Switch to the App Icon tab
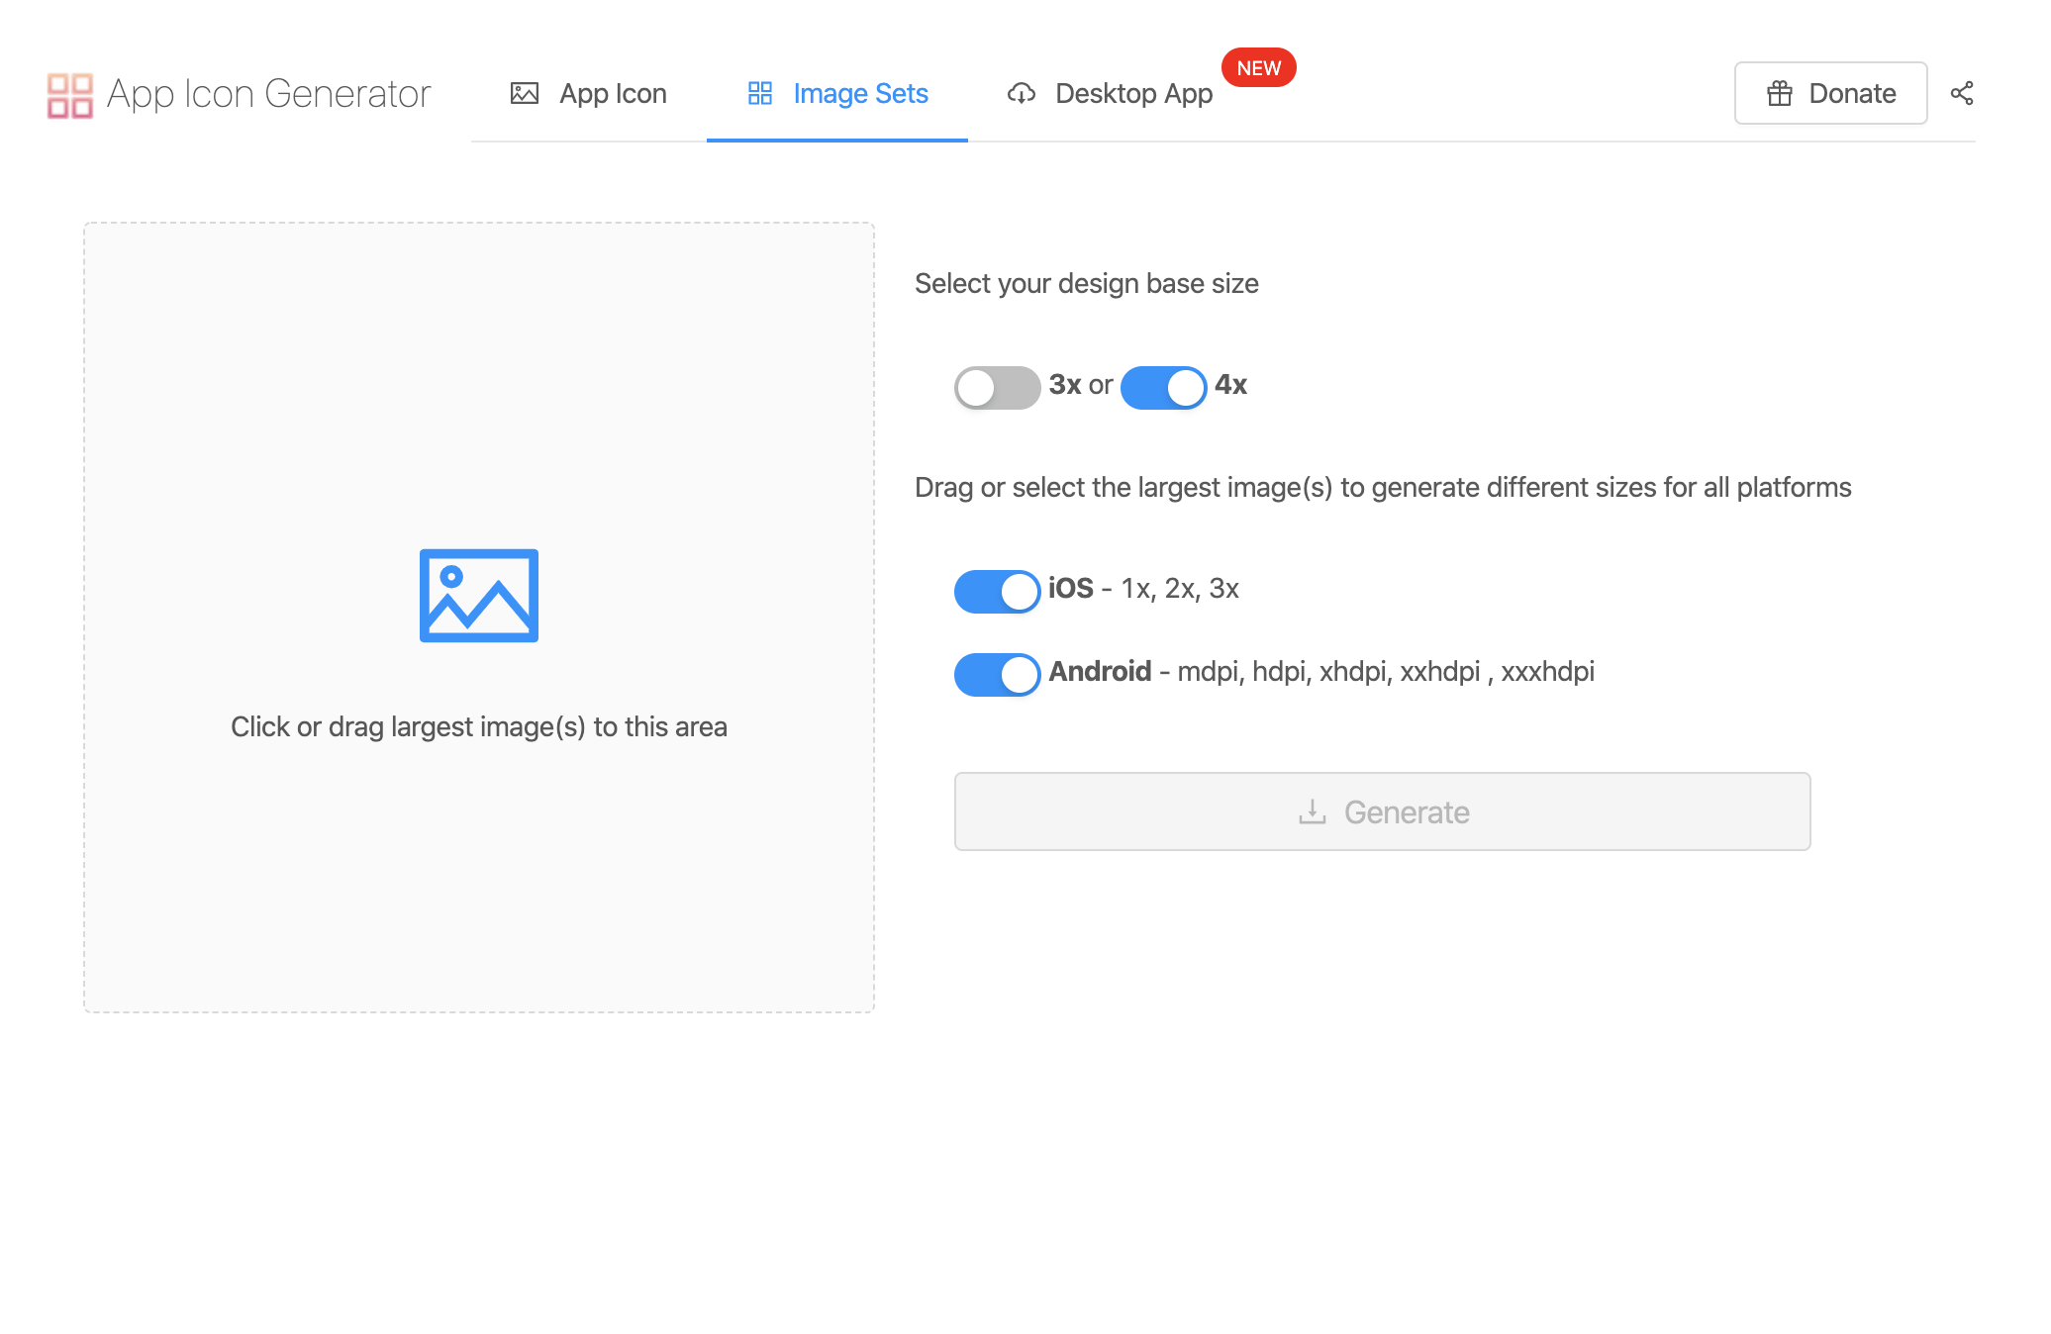2051x1334 pixels. pos(612,94)
